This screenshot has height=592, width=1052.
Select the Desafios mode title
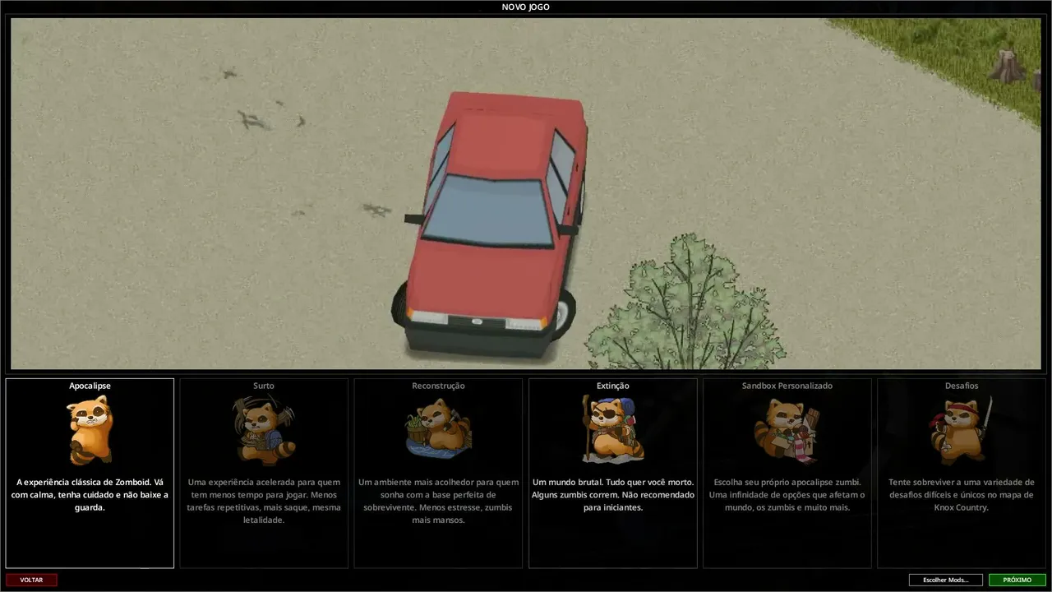(x=962, y=386)
